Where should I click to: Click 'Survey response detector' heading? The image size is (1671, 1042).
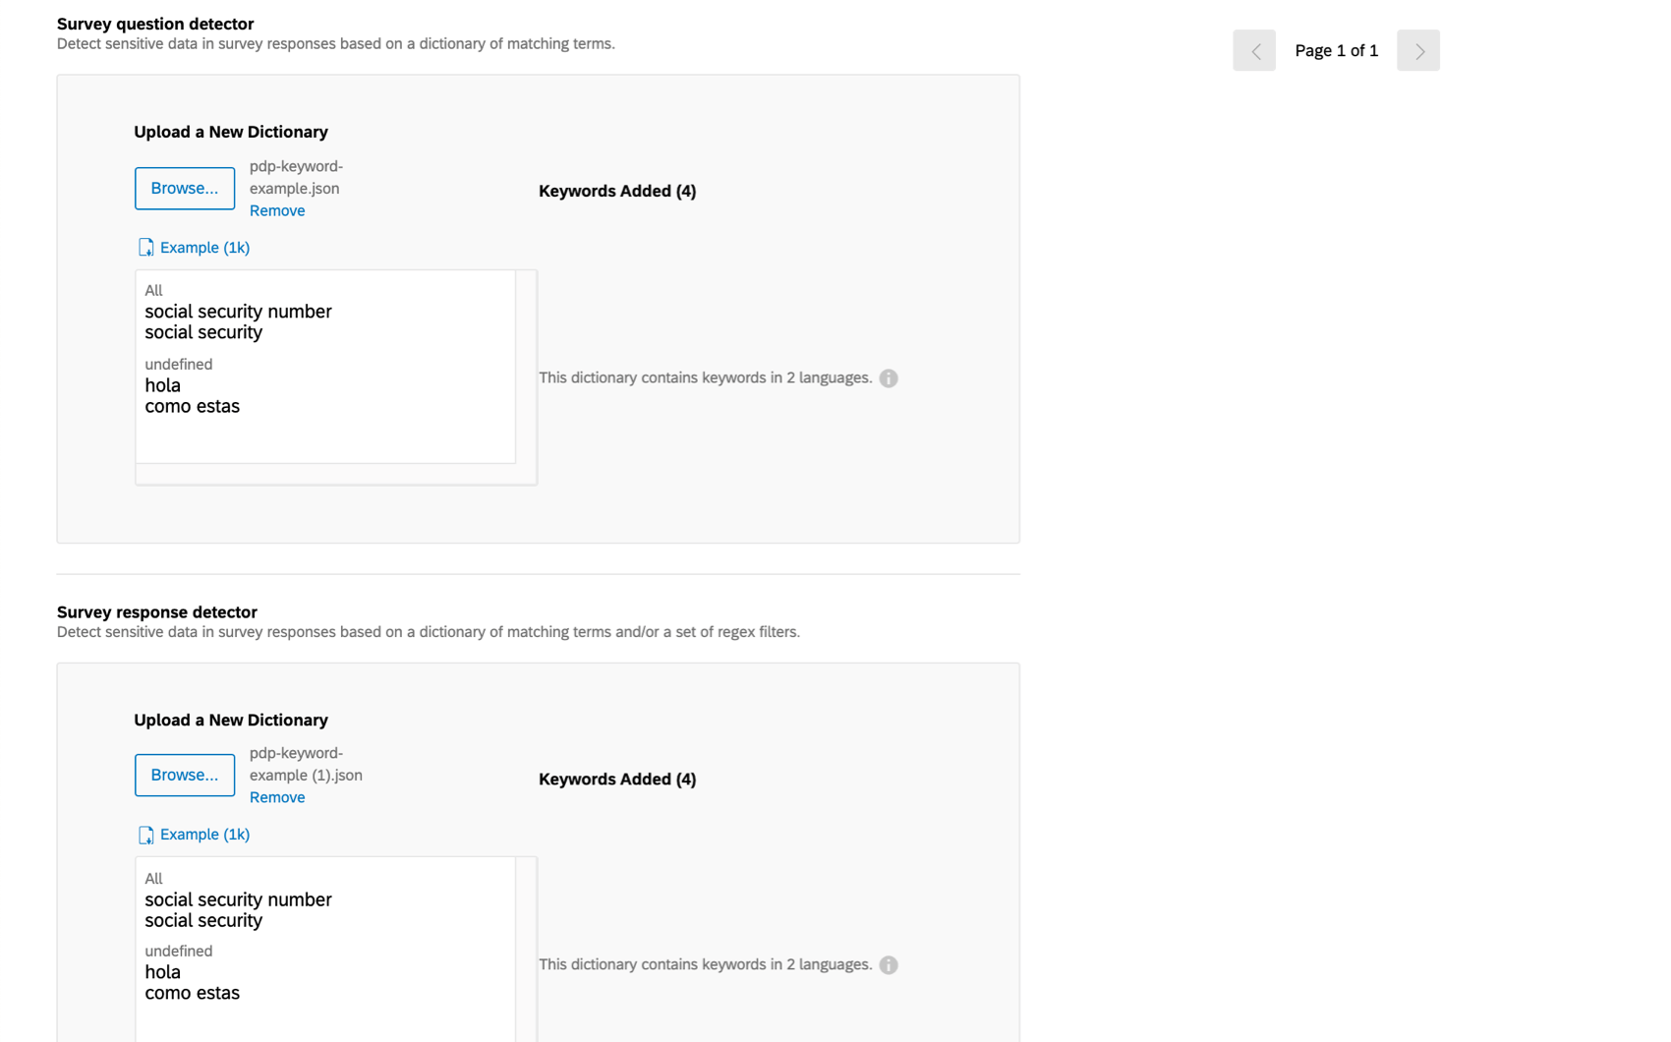[x=157, y=611]
